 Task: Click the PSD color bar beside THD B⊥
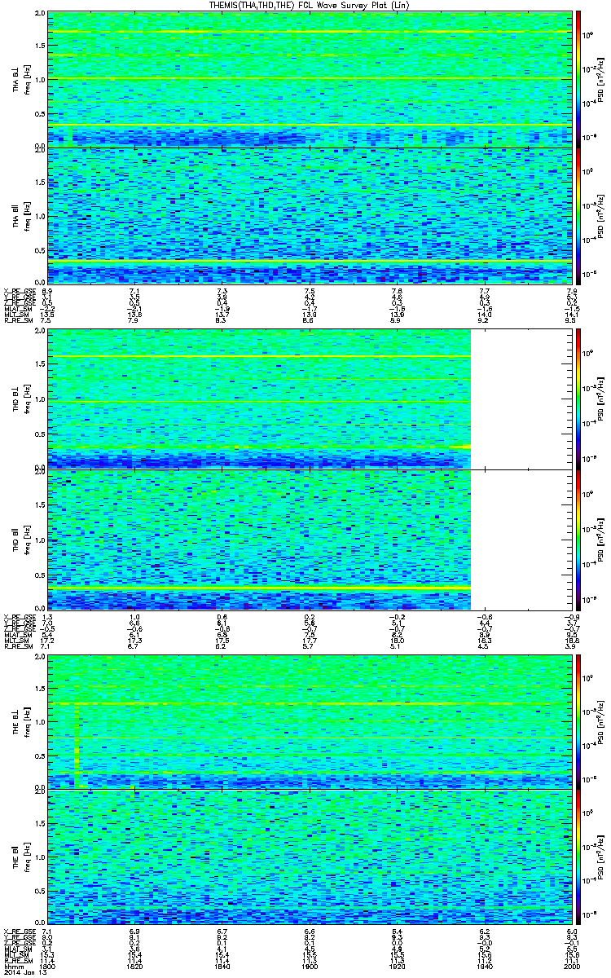[x=578, y=399]
